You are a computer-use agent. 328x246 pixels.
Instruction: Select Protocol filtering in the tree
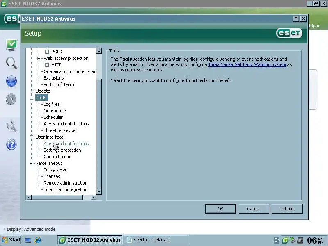tap(59, 84)
